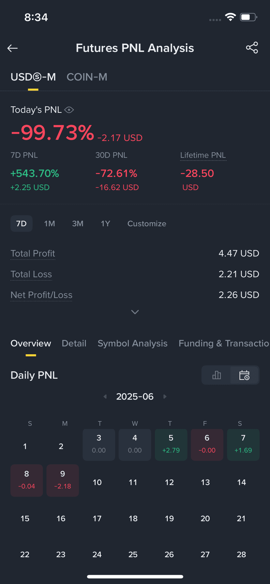
Task: Select the calendar view icon
Action: [244, 375]
